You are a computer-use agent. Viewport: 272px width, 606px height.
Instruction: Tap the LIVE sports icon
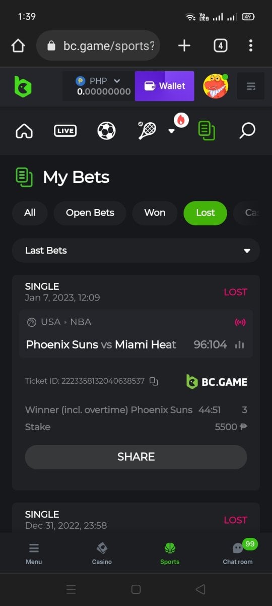(65, 131)
